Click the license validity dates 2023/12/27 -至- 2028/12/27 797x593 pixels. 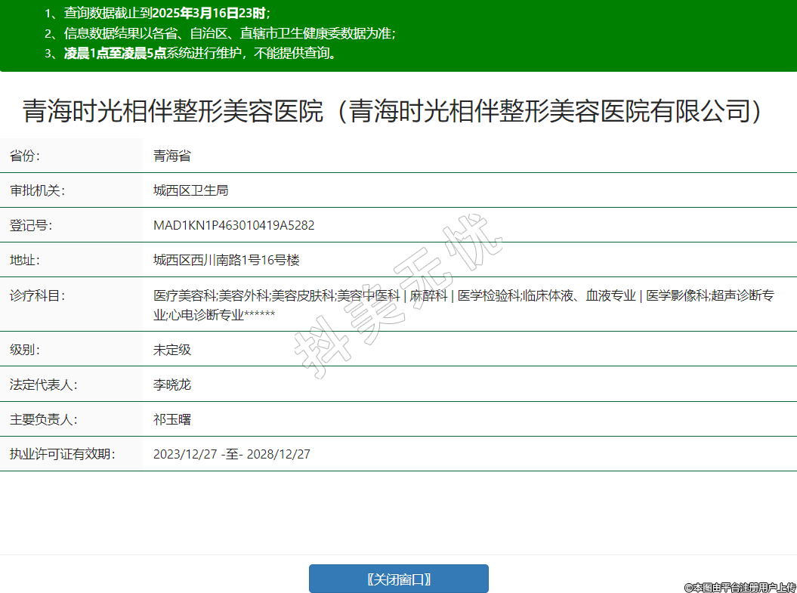coord(232,454)
